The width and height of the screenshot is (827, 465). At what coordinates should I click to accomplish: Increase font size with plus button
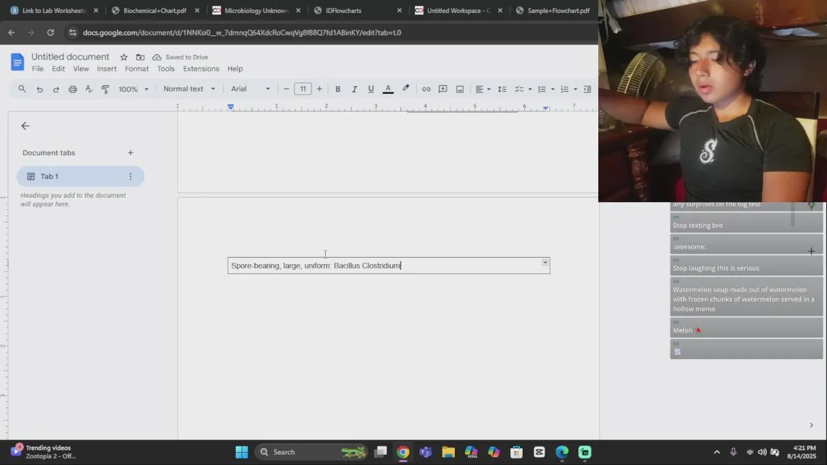319,89
